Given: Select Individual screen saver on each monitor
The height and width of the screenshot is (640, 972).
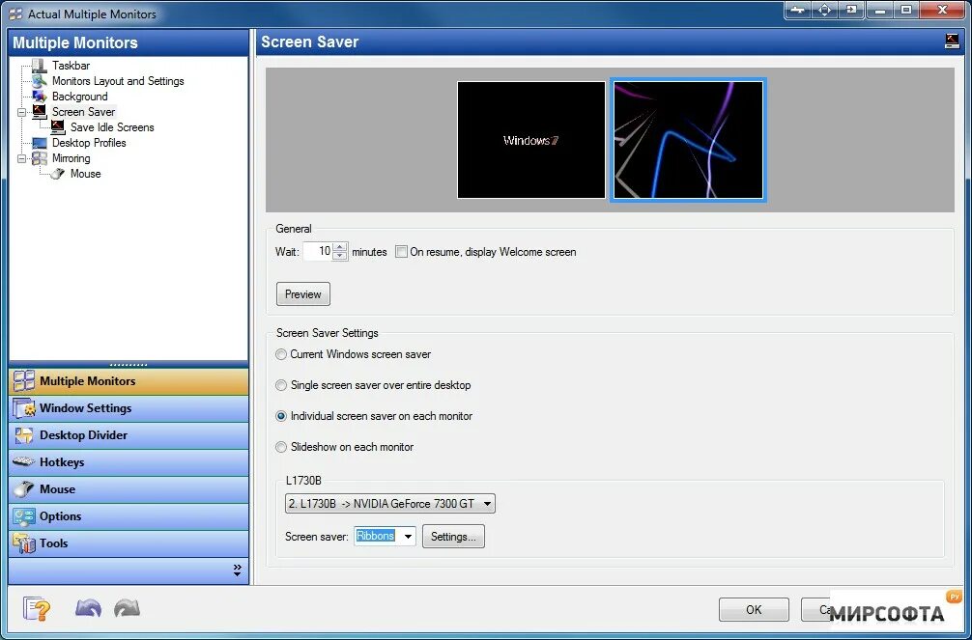Looking at the screenshot, I should coord(281,416).
